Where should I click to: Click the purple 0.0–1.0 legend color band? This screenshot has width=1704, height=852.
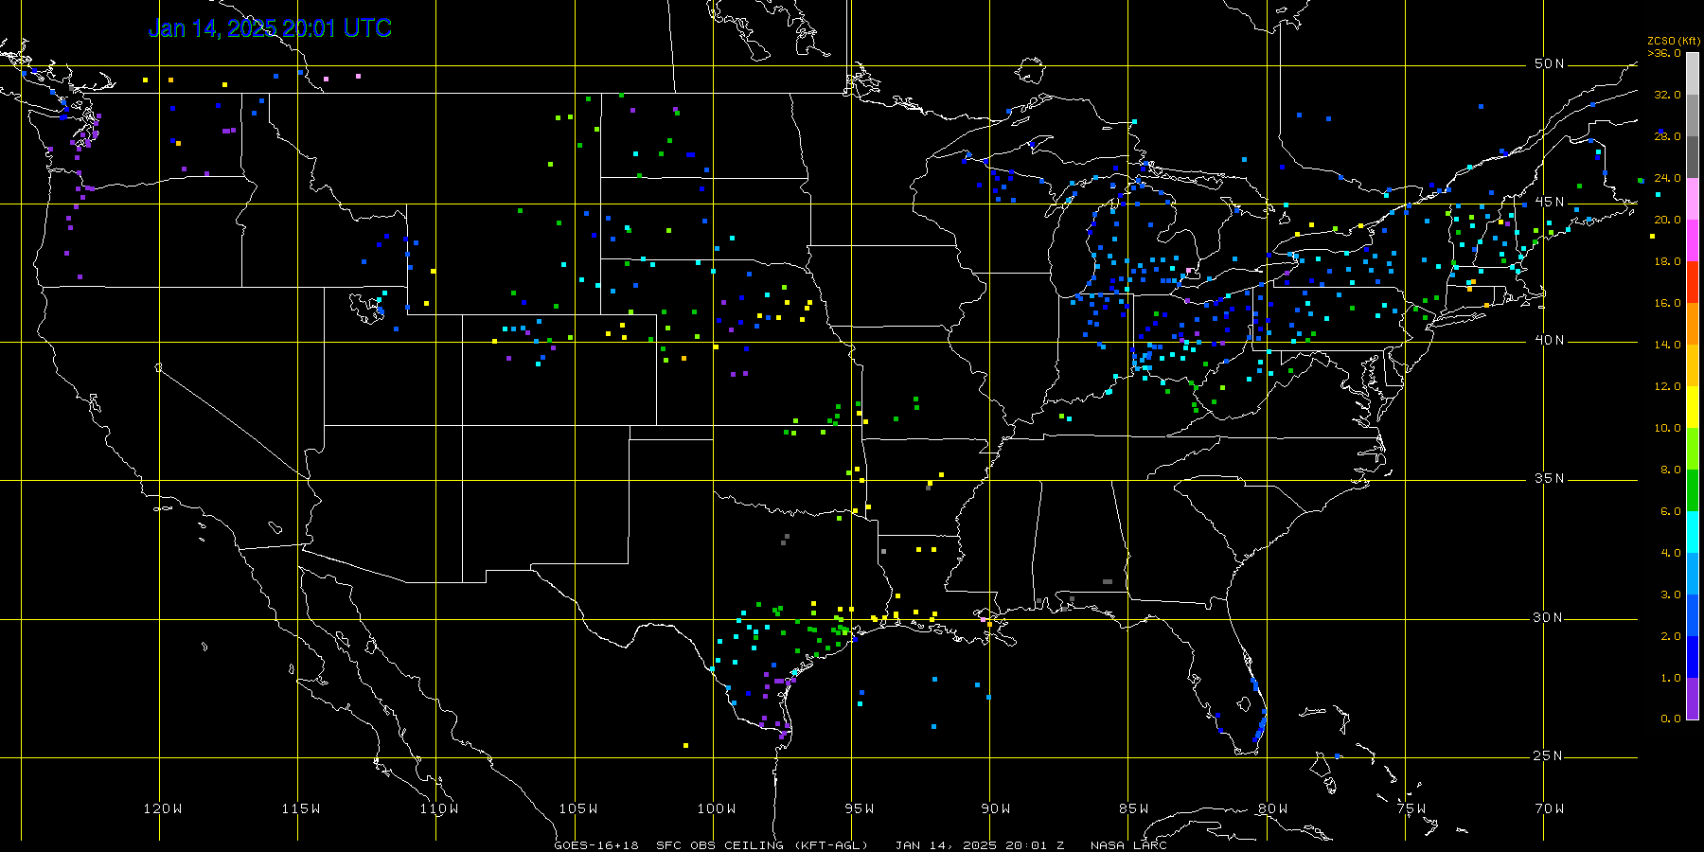pyautogui.click(x=1693, y=699)
